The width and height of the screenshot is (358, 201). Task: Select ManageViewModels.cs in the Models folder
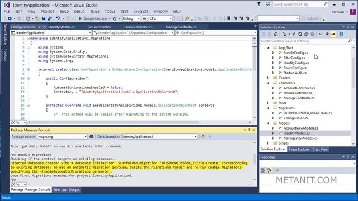pos(300,138)
